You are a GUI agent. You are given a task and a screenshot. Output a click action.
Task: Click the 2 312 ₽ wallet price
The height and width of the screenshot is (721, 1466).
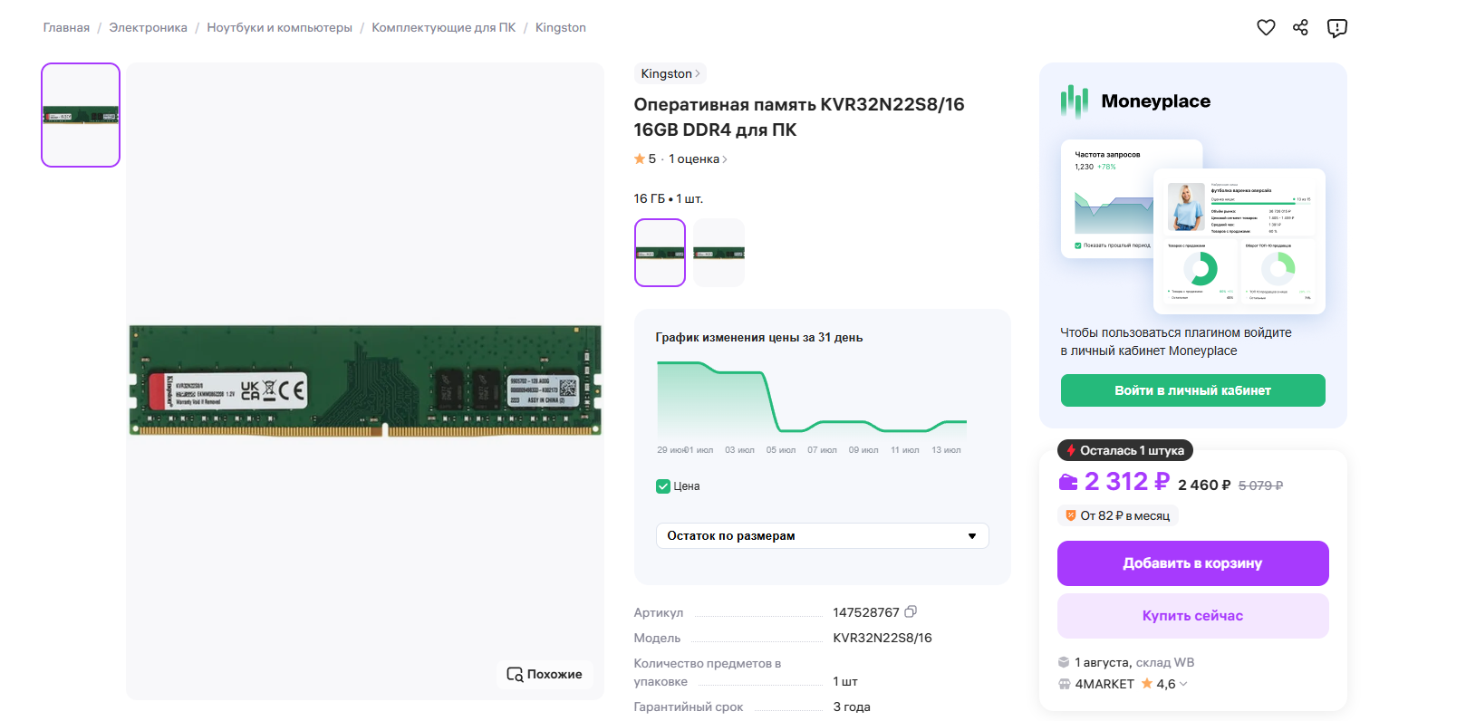[x=1126, y=482]
